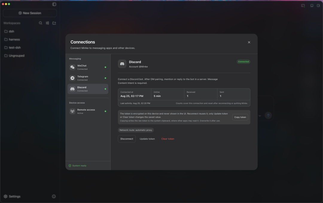The width and height of the screenshot is (323, 203).
Task: Click the send arrow button behind the dialog
Action: point(268,115)
